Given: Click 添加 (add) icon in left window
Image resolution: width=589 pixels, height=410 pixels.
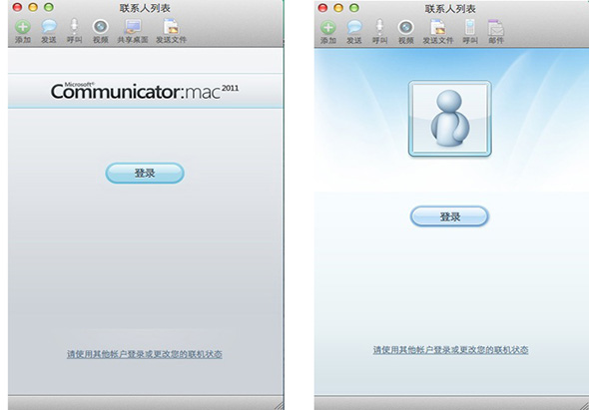Looking at the screenshot, I should click(23, 31).
